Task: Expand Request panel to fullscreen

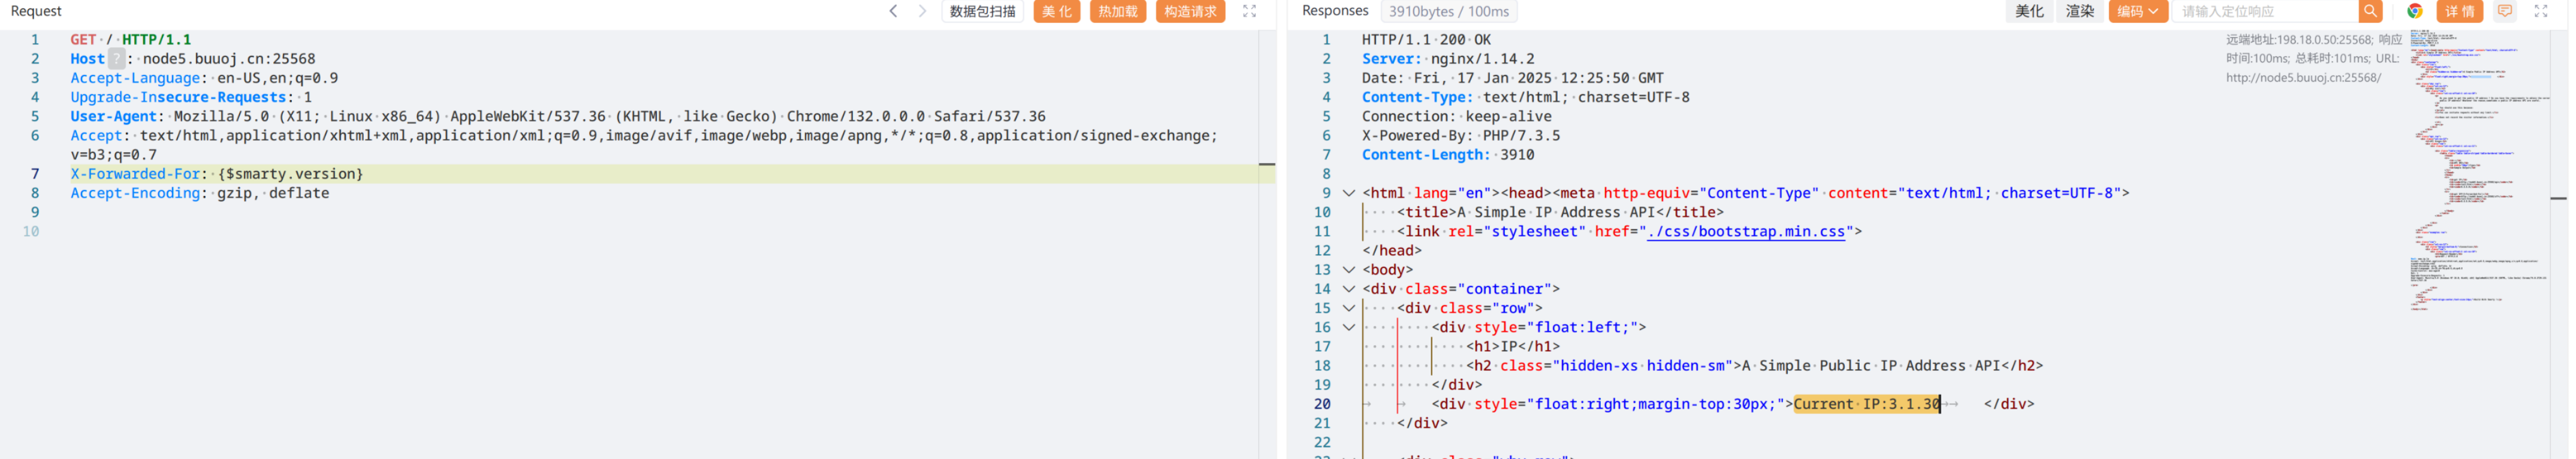Action: coord(1249,11)
